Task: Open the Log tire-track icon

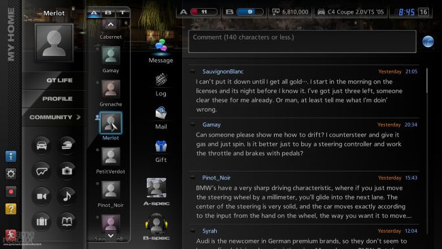Action: tap(161, 80)
